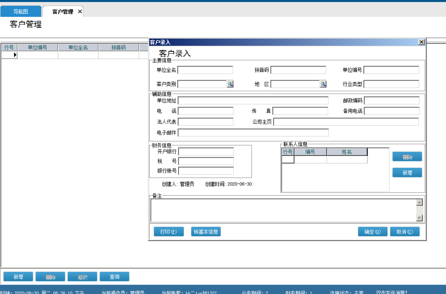Close the 客户录入 dialog window
The height and width of the screenshot is (294, 446).
[x=421, y=42]
